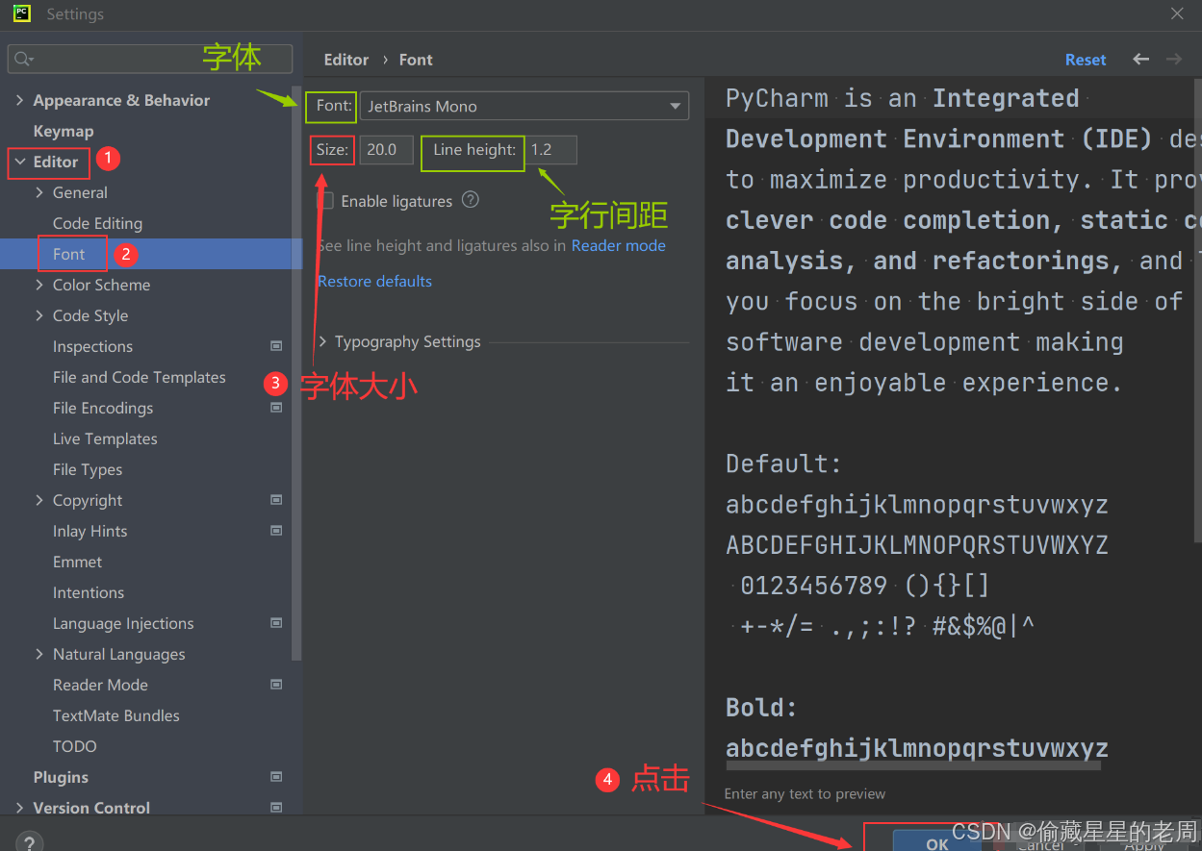Click the settings search magnifier icon
This screenshot has width=1202, height=851.
coord(23,59)
